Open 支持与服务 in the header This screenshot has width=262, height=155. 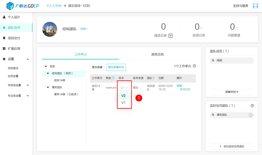(x=241, y=6)
